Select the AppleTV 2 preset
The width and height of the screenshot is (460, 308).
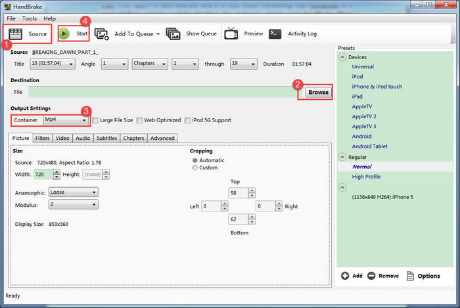click(364, 116)
